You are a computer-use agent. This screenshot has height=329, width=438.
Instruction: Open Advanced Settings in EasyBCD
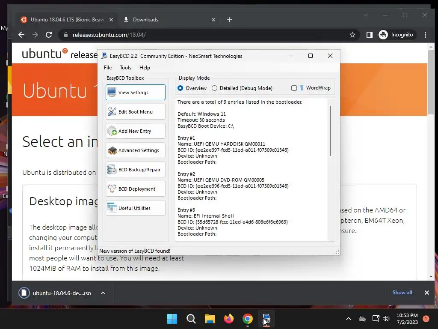(136, 150)
